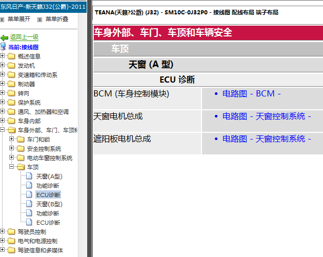Click the 发动机 folder icon
Screen dimensions: 323x257
pos(11,65)
